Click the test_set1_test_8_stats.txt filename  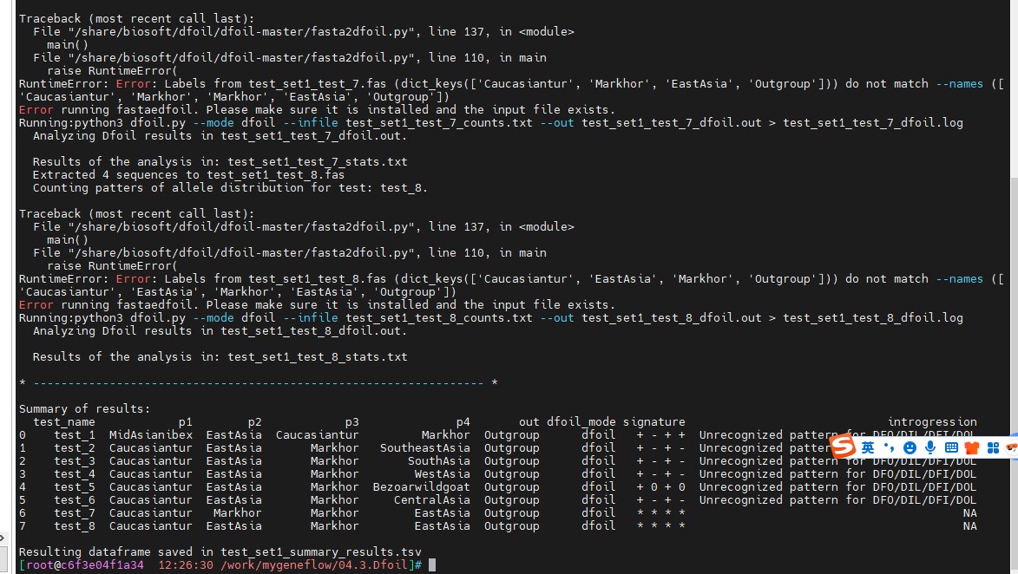point(317,356)
